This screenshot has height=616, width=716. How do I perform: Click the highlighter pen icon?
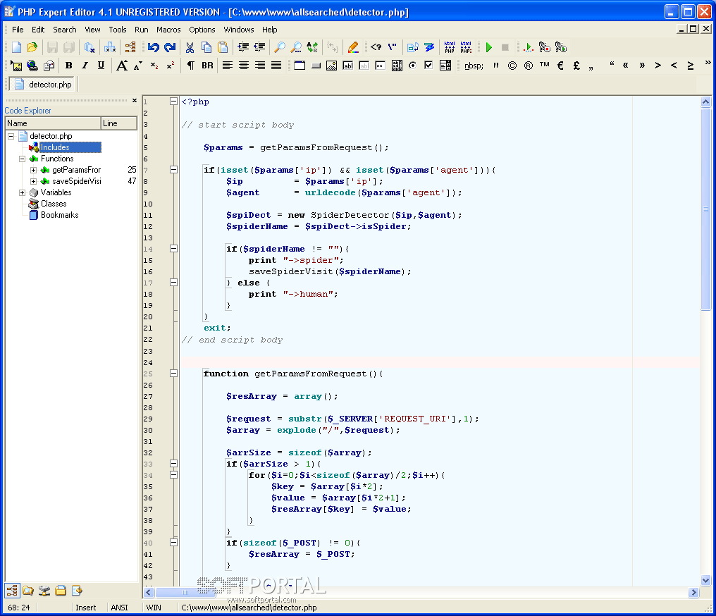click(353, 47)
